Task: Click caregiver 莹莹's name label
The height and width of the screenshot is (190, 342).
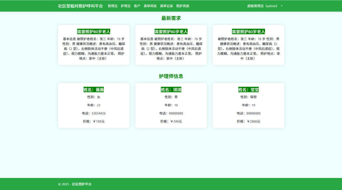Action: (249, 89)
